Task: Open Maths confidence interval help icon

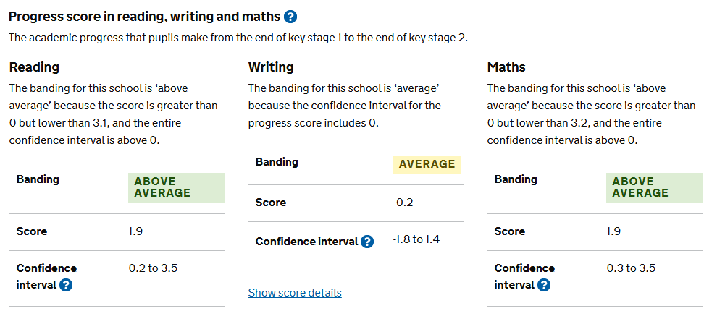Action: pyautogui.click(x=544, y=285)
